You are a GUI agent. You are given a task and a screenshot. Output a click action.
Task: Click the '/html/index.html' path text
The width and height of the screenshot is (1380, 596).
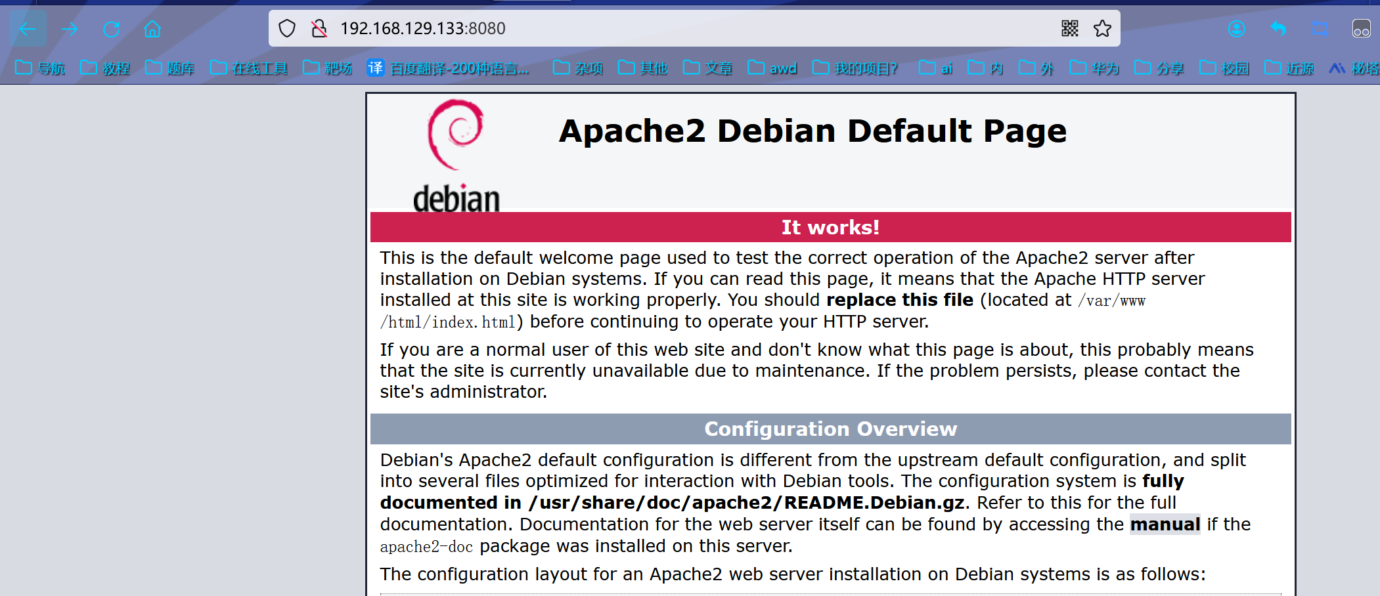[x=448, y=322]
